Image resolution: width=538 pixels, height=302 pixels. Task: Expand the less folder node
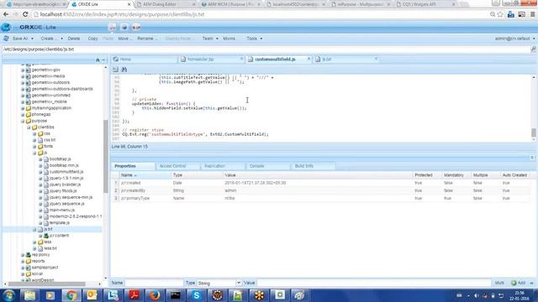click(x=34, y=242)
